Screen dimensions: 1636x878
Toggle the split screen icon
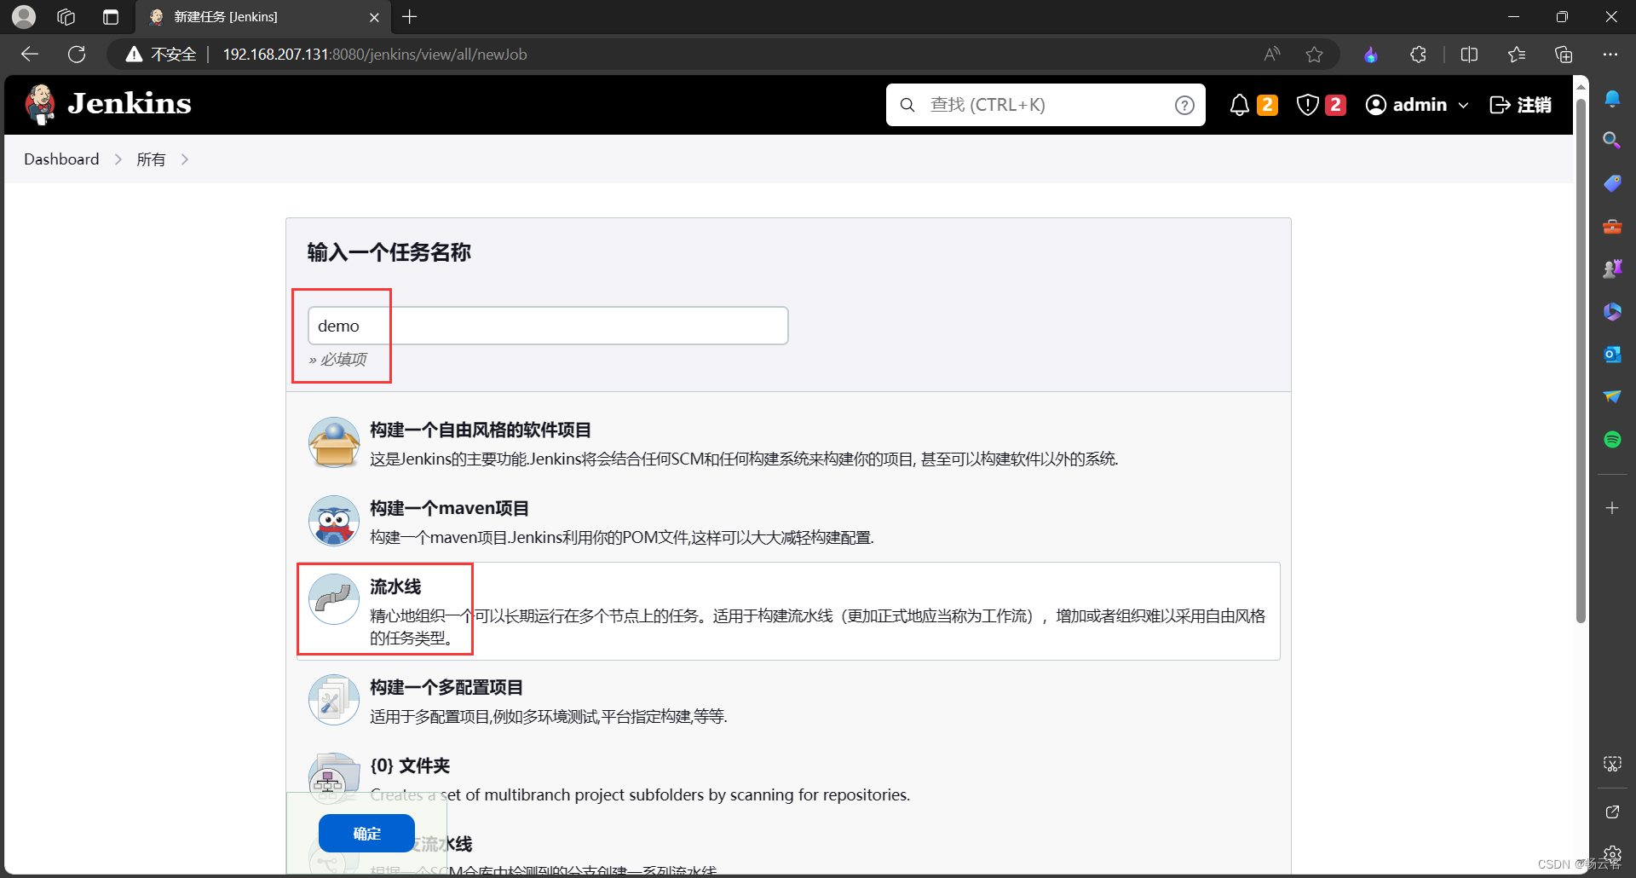point(1469,55)
